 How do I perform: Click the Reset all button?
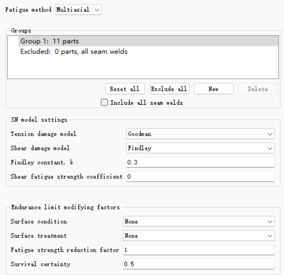pos(125,89)
